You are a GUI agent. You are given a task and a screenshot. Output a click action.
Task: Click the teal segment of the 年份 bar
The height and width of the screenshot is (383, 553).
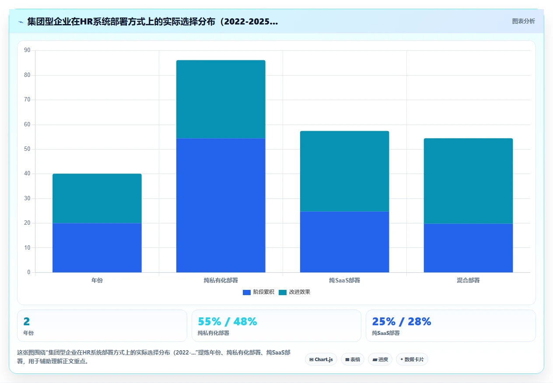tap(97, 198)
